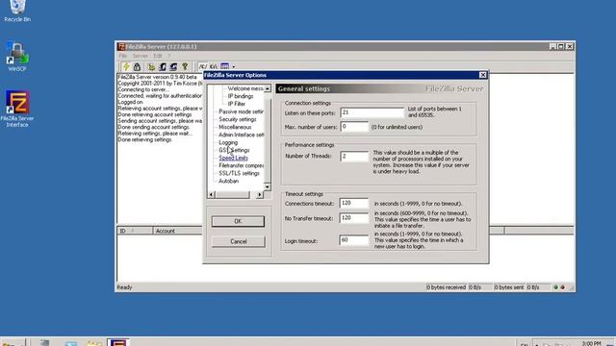Click the 'Ready' status bar text
Viewport: 616px width, 346px height.
[124, 287]
